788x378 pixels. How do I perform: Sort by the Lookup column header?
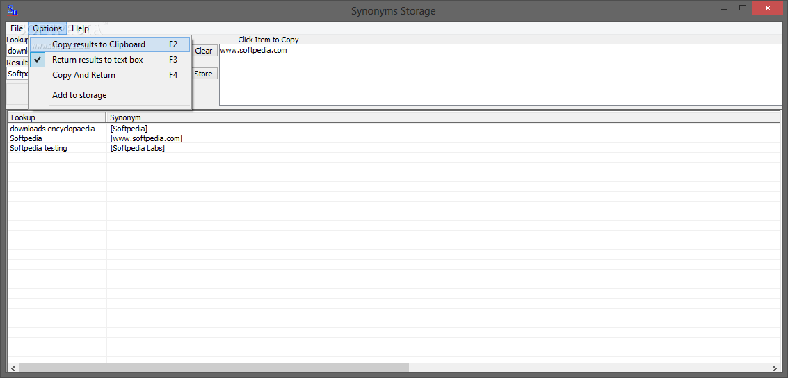57,117
